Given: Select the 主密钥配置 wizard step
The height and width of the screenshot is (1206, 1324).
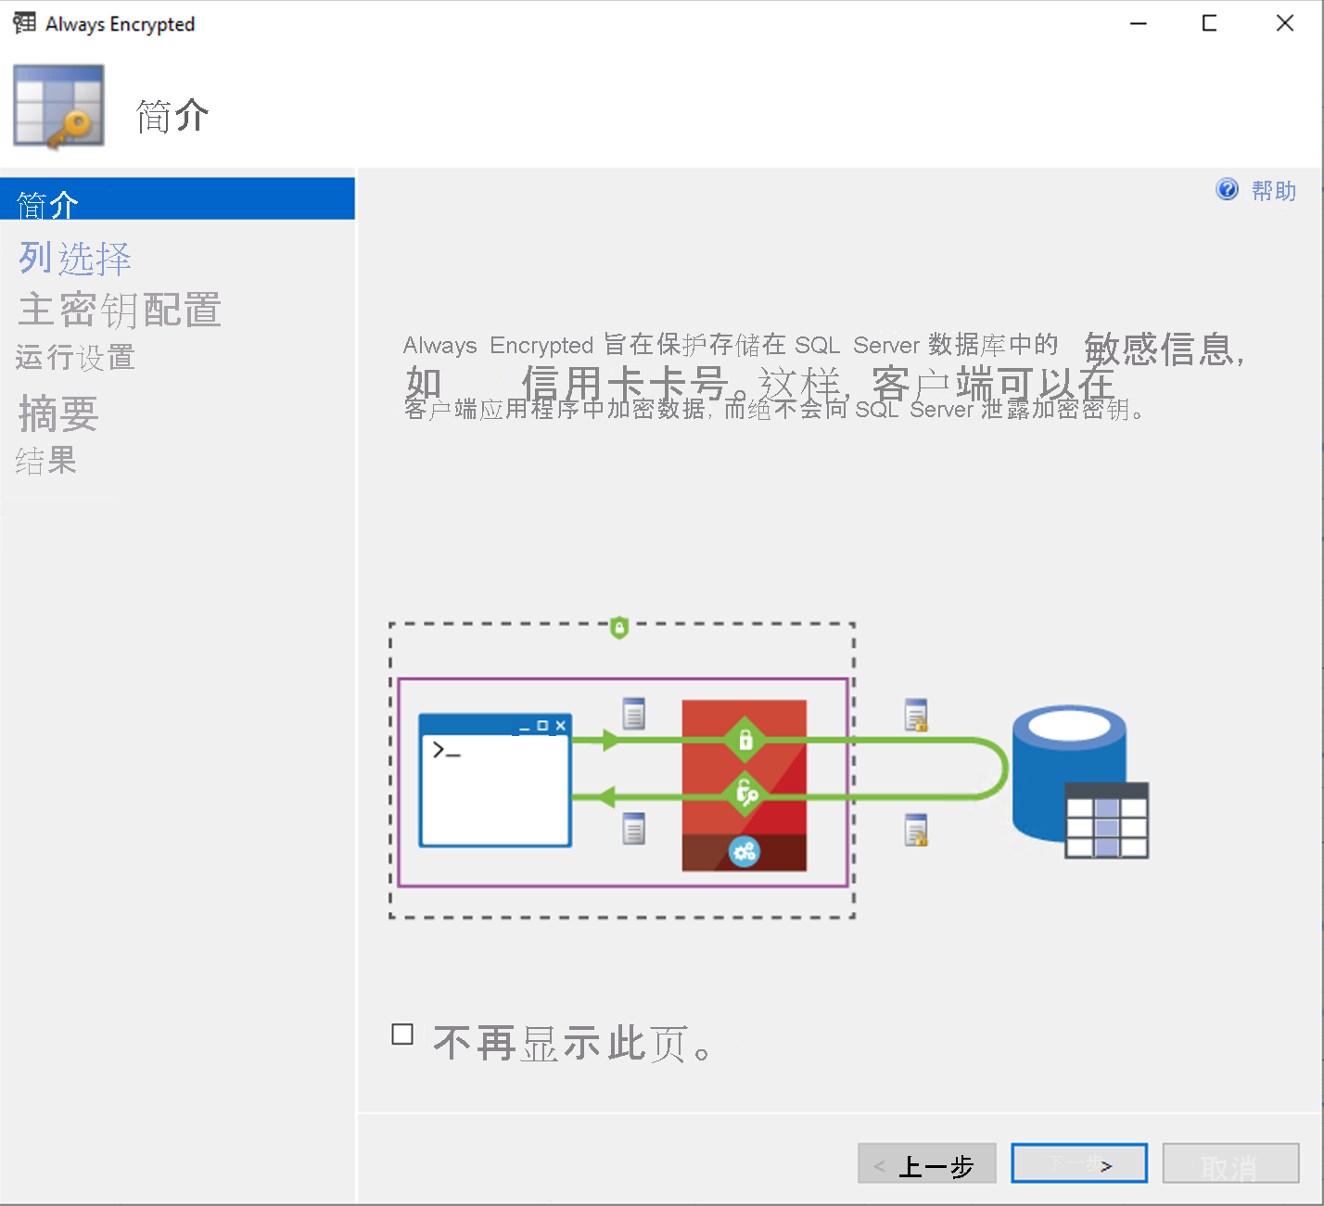Looking at the screenshot, I should point(119,311).
